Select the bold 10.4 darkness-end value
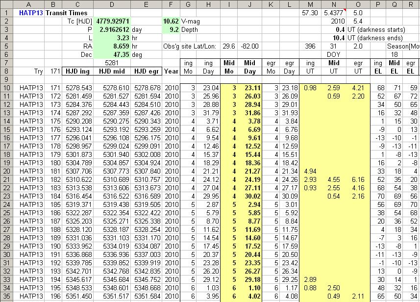The image size is (420, 302). pos(333,38)
